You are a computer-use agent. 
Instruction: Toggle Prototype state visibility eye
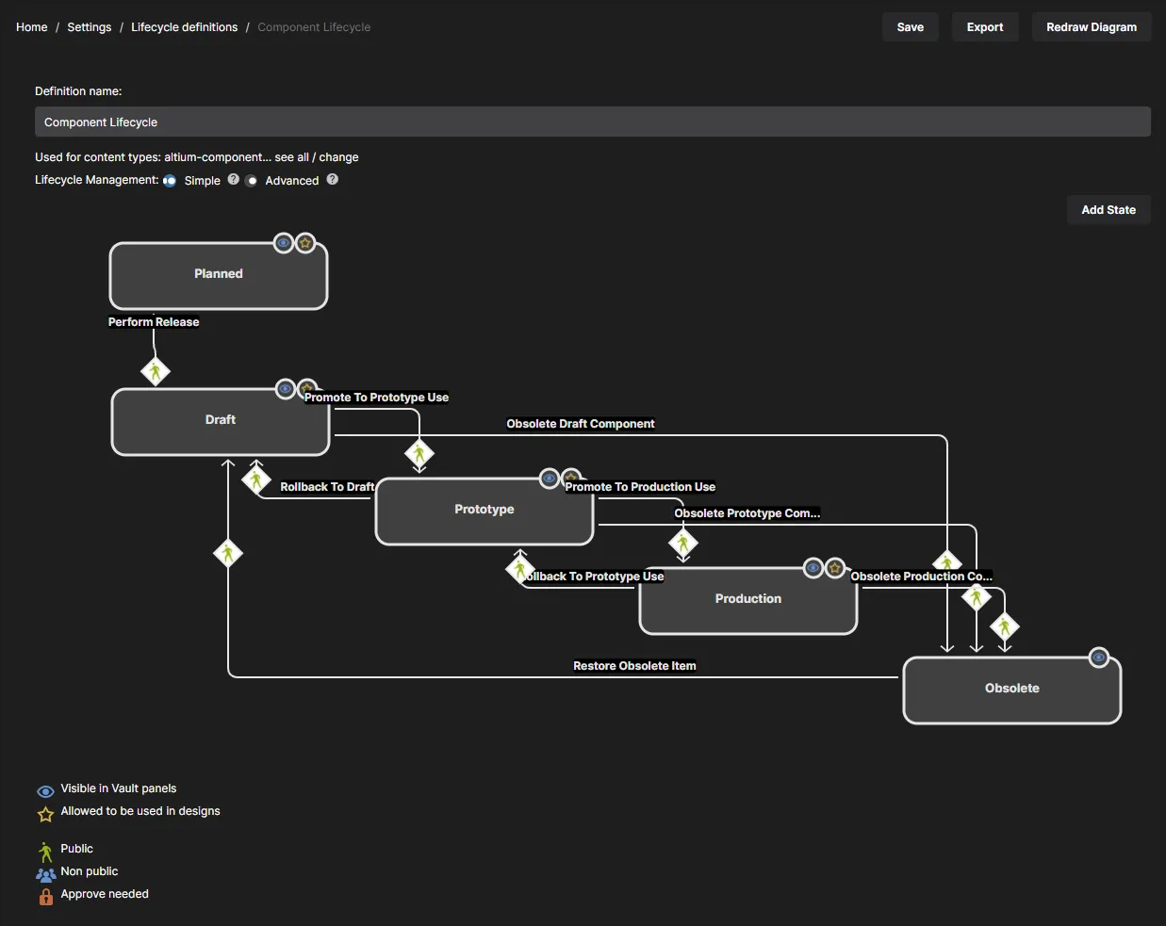coord(550,479)
